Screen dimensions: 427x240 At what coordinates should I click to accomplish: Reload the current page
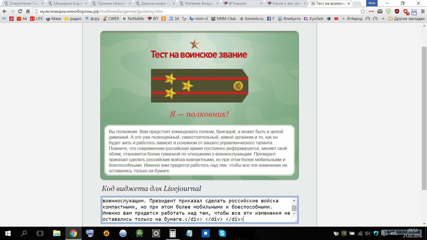[x=20, y=11]
